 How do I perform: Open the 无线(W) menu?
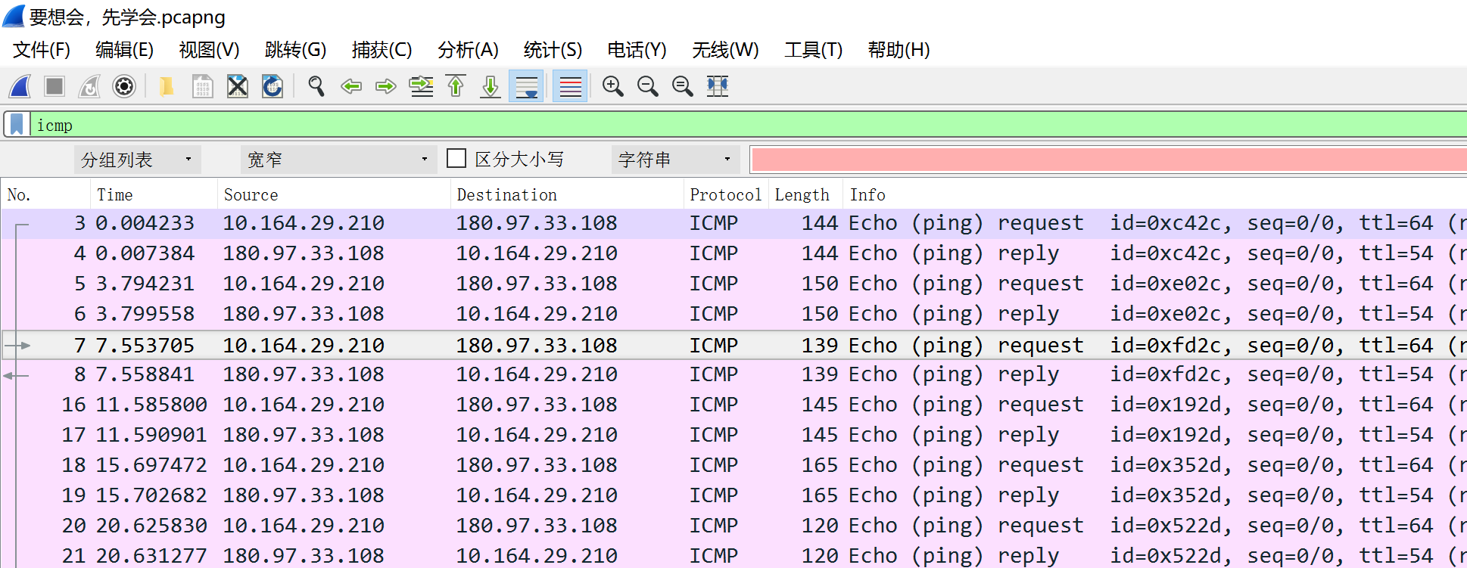725,50
